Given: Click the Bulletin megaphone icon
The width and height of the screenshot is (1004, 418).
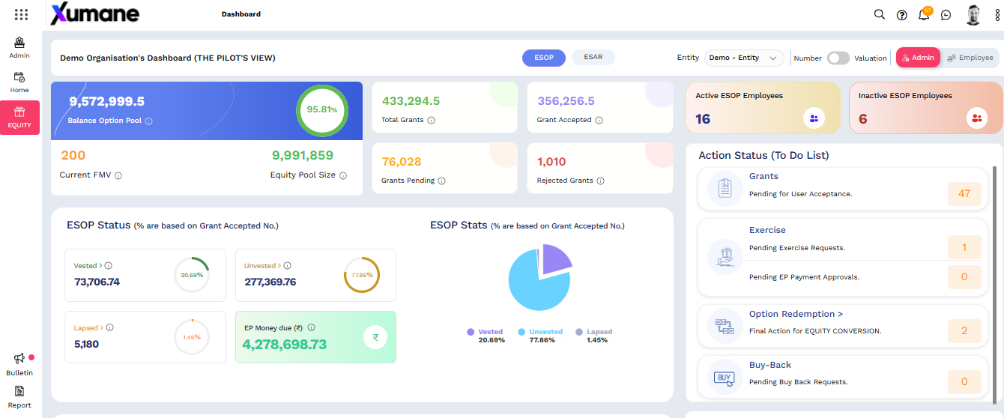Looking at the screenshot, I should (x=19, y=359).
